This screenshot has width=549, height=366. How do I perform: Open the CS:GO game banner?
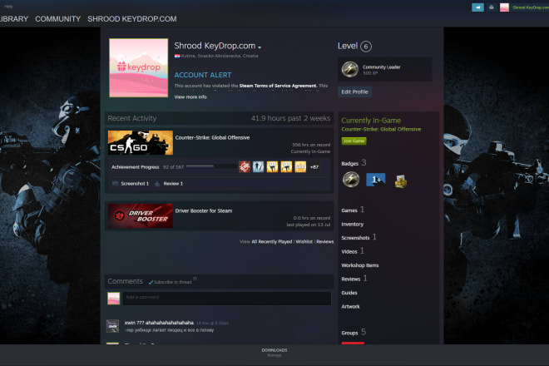coord(141,142)
